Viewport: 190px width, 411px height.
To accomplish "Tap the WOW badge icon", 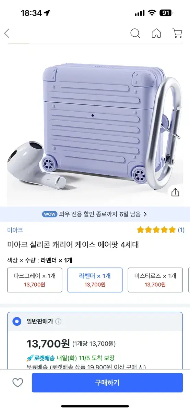I will (49, 214).
